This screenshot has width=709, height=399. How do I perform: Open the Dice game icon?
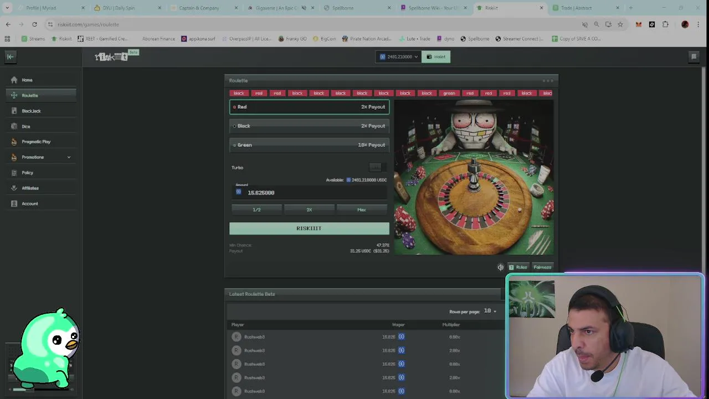14,126
